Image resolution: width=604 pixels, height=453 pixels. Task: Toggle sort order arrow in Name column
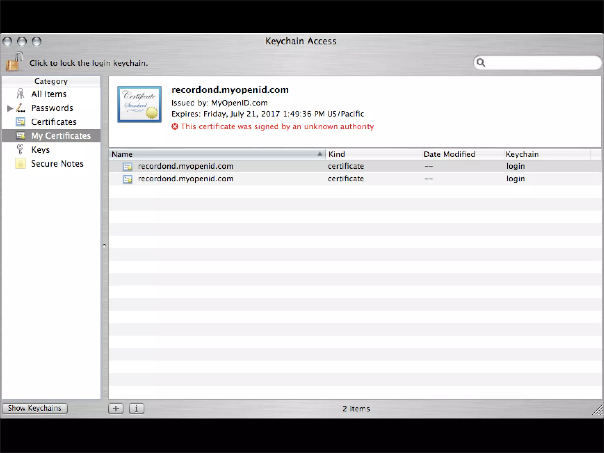320,154
